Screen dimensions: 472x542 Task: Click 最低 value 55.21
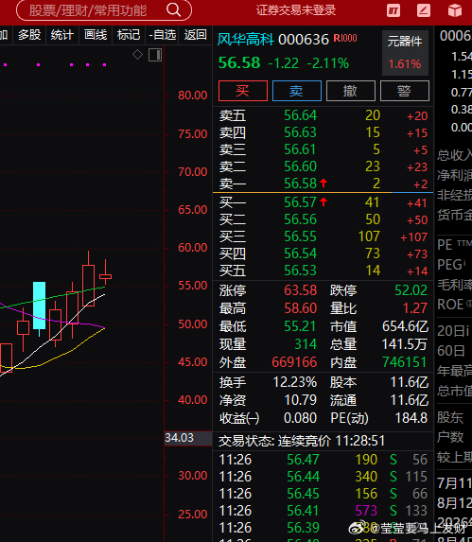pyautogui.click(x=300, y=326)
